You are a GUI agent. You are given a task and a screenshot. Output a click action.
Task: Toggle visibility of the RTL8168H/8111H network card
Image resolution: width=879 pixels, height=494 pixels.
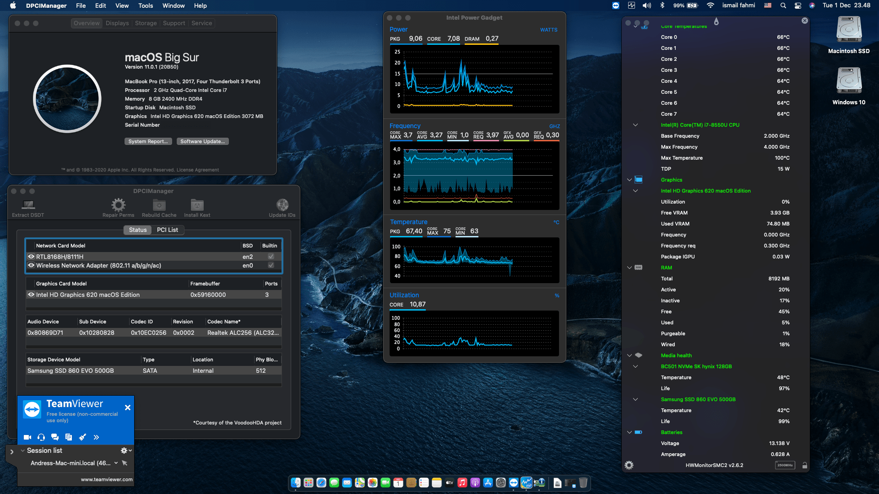coord(31,257)
